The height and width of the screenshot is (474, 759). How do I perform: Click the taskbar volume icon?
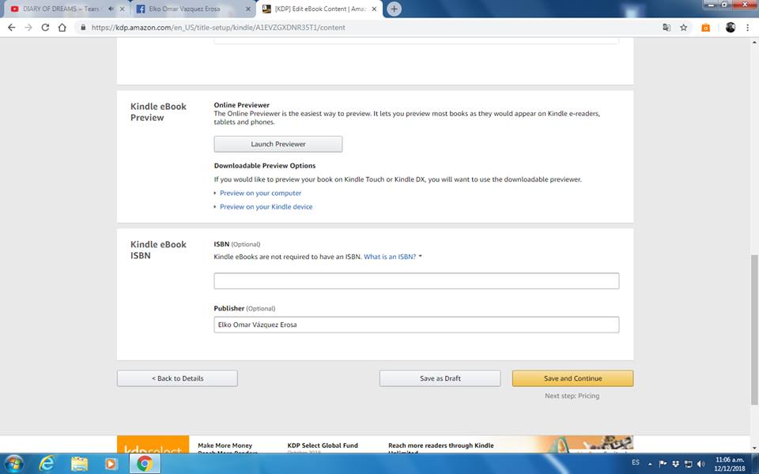click(701, 464)
